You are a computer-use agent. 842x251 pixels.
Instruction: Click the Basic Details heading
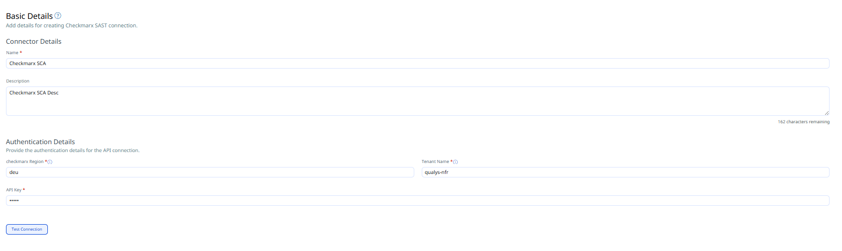(x=29, y=16)
